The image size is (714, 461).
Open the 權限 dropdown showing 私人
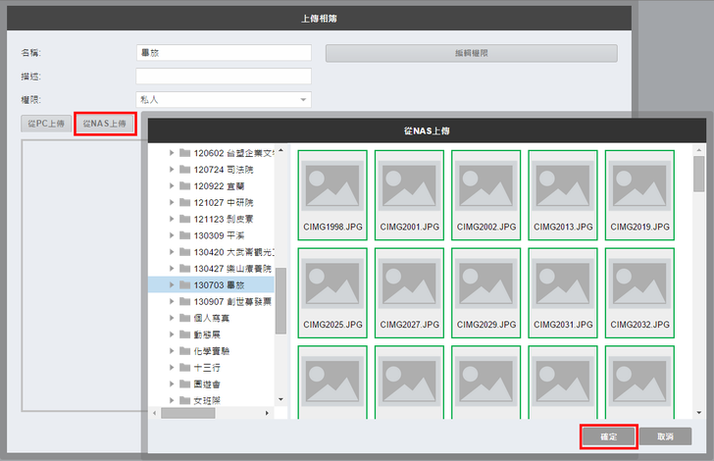pyautogui.click(x=224, y=100)
